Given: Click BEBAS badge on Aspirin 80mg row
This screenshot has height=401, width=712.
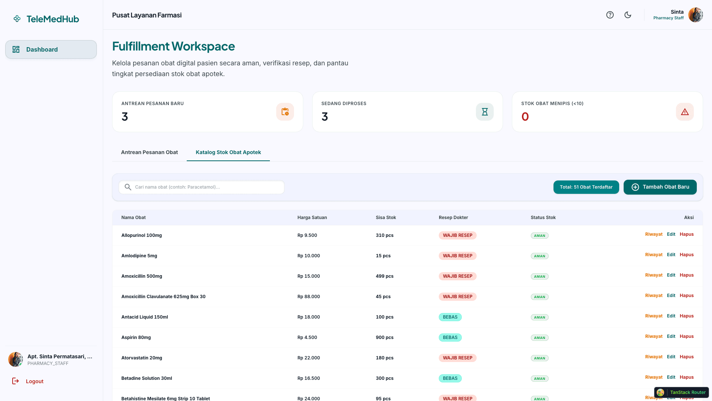Looking at the screenshot, I should point(450,338).
